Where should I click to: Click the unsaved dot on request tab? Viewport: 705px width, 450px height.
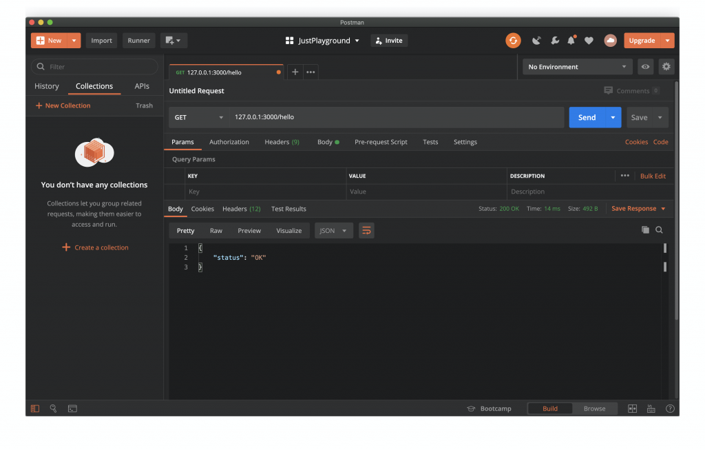point(279,72)
